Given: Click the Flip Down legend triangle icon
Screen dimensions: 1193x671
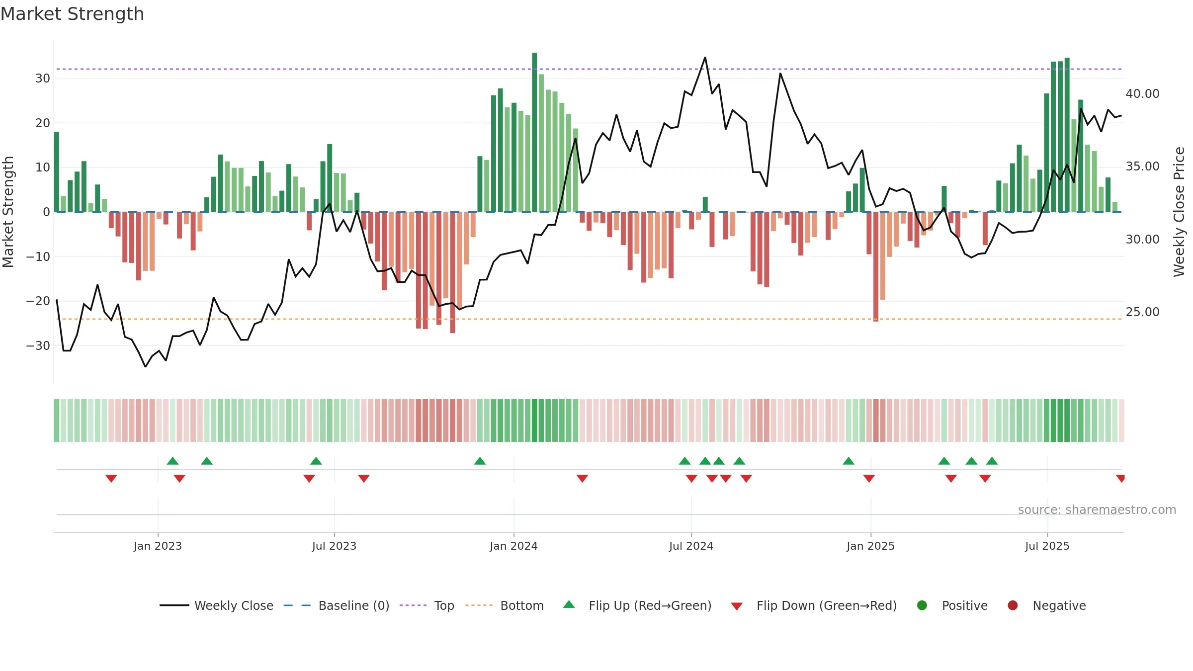Looking at the screenshot, I should pyautogui.click(x=737, y=606).
